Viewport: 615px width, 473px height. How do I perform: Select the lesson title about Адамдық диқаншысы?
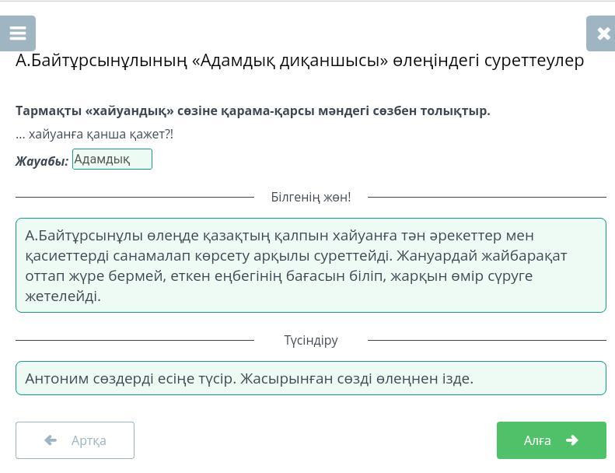click(299, 60)
